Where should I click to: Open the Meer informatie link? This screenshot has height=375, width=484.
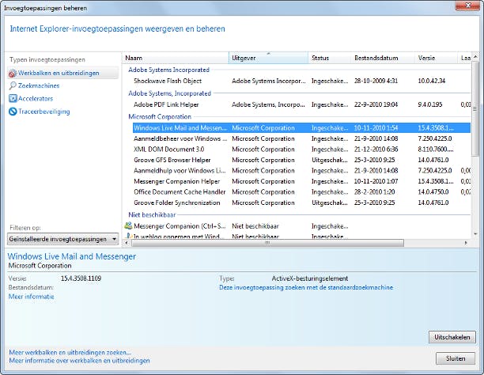point(31,297)
